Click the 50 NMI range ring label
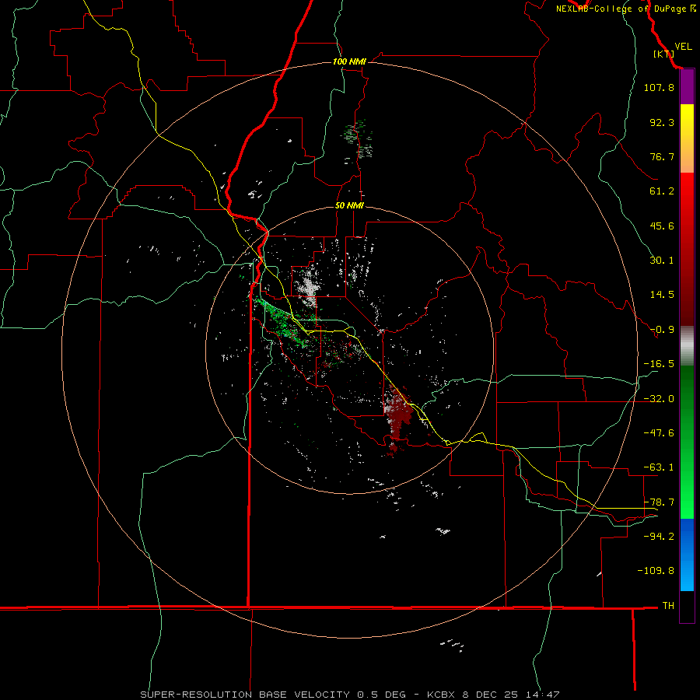This screenshot has height=700, width=700. 349,206
